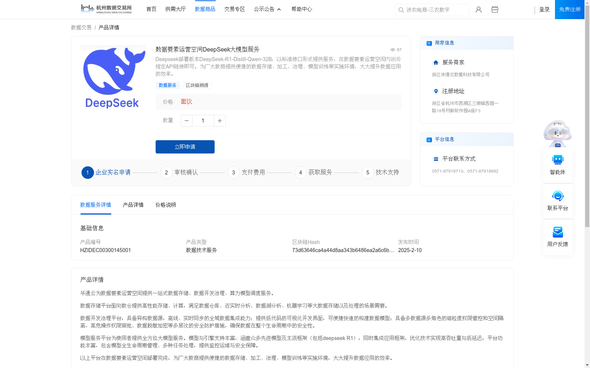Click 浙江华通云数据科技有限公司 merchant name
Screen dimensions: 590x368
461,75
